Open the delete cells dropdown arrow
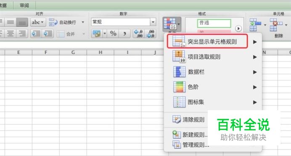291x156 pixels. pos(286,25)
